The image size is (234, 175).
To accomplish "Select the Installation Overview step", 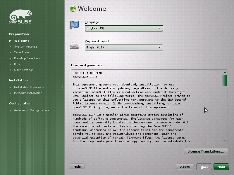I will coord(29,87).
